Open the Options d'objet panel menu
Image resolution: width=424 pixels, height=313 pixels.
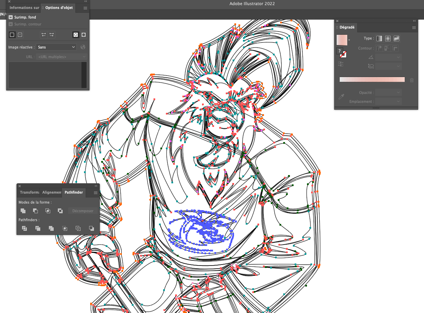pos(85,8)
